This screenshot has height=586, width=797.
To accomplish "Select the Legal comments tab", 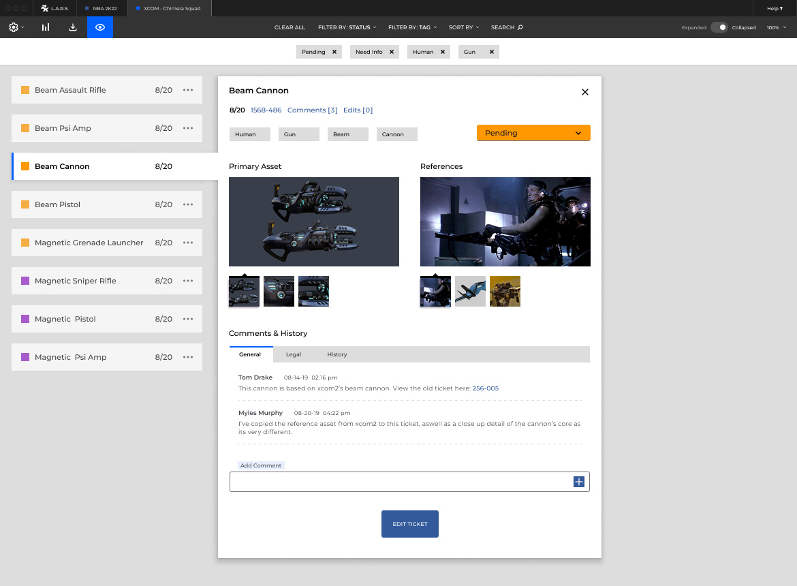I will click(294, 354).
